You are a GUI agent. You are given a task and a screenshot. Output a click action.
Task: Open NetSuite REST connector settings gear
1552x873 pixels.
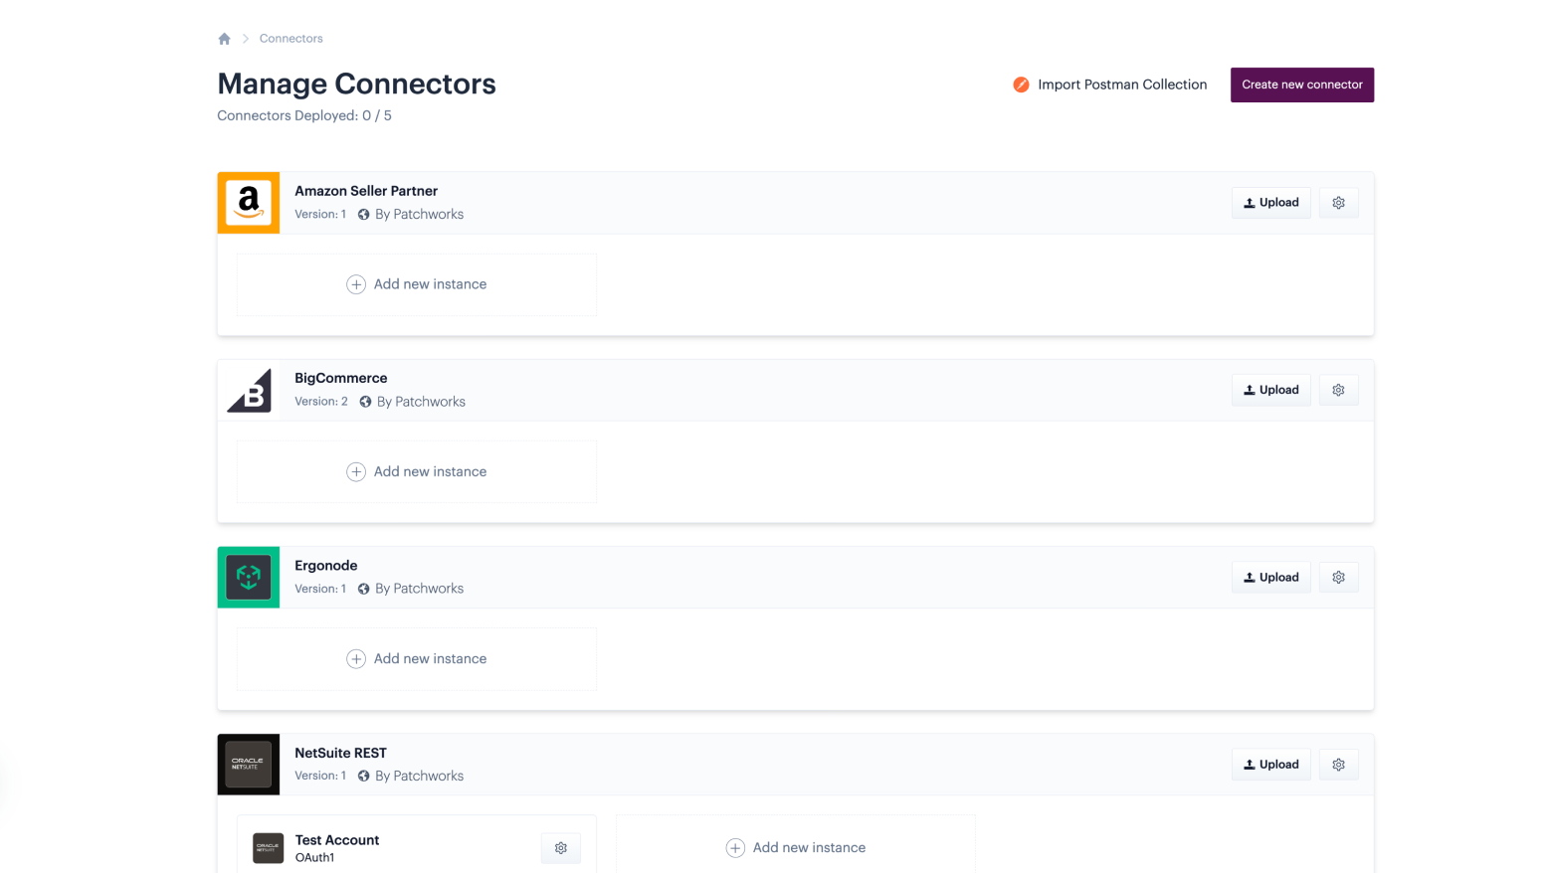[x=1338, y=765]
